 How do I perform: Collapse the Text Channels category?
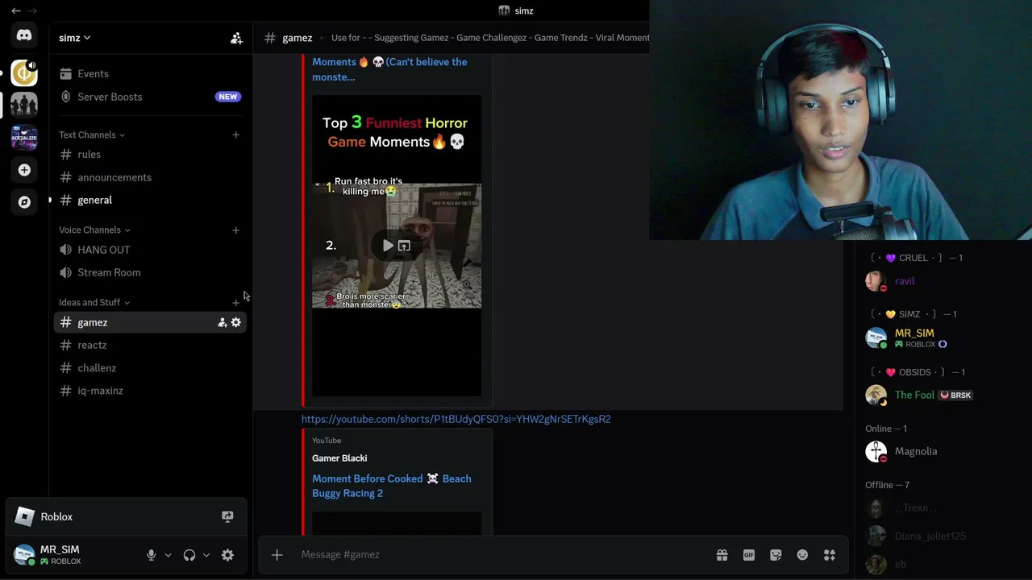[x=91, y=135]
